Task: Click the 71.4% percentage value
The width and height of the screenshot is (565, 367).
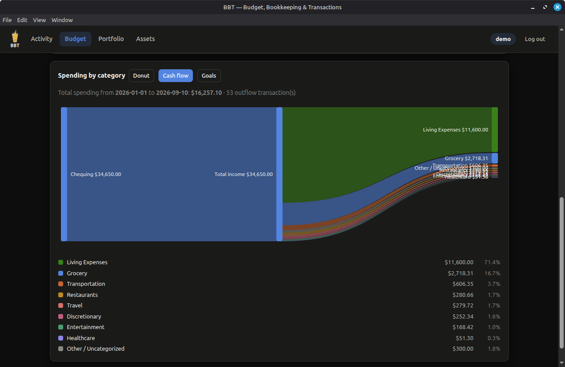Action: pyautogui.click(x=492, y=262)
